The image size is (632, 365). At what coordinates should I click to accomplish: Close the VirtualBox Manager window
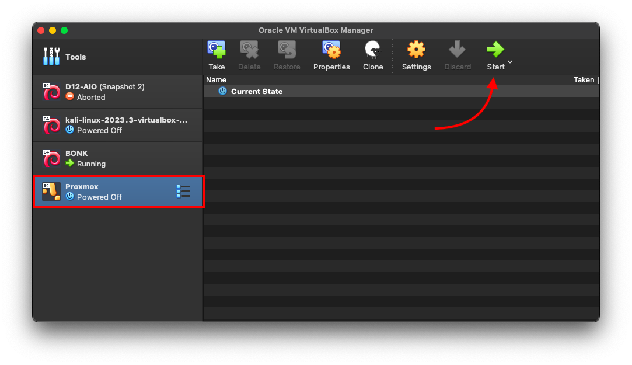point(41,30)
